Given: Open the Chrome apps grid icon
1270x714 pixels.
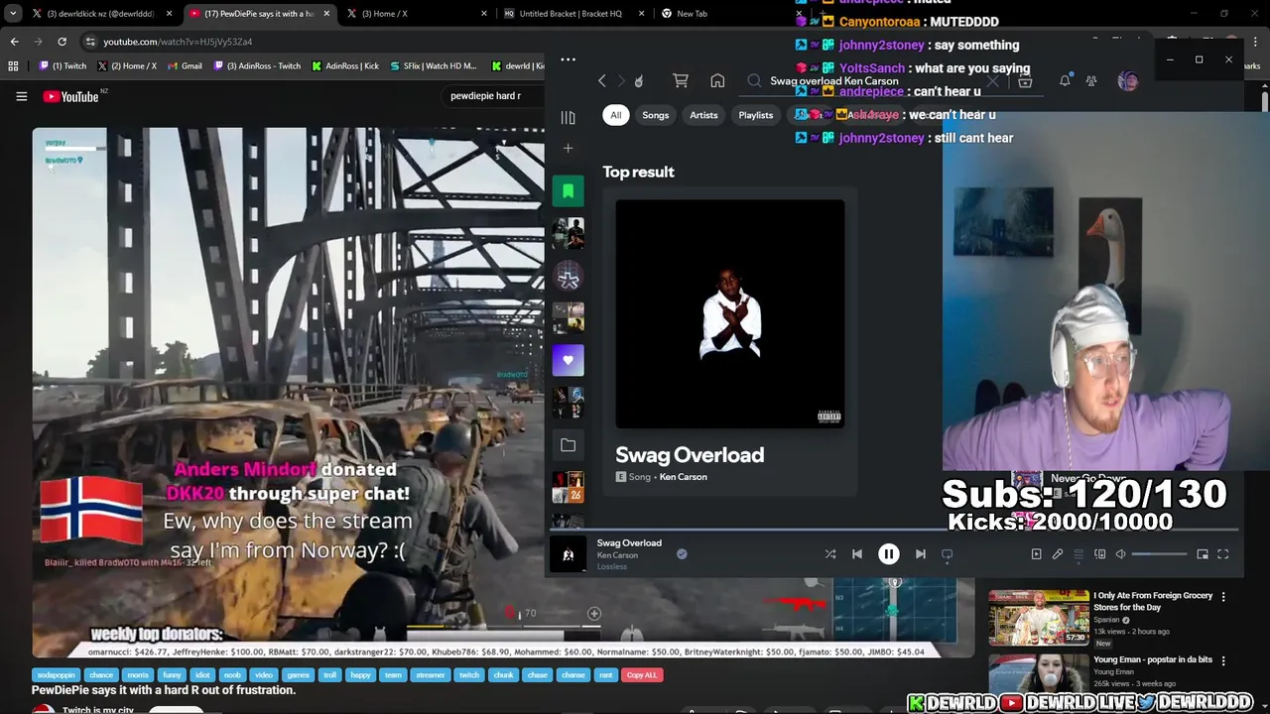Looking at the screenshot, I should click(13, 66).
